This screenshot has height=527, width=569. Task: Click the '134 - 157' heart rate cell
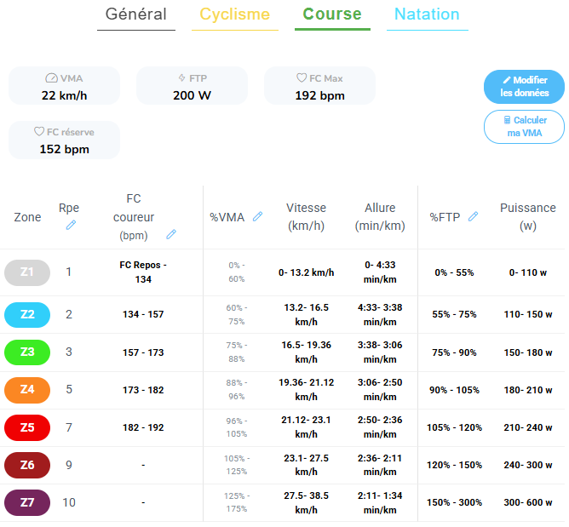tap(143, 314)
